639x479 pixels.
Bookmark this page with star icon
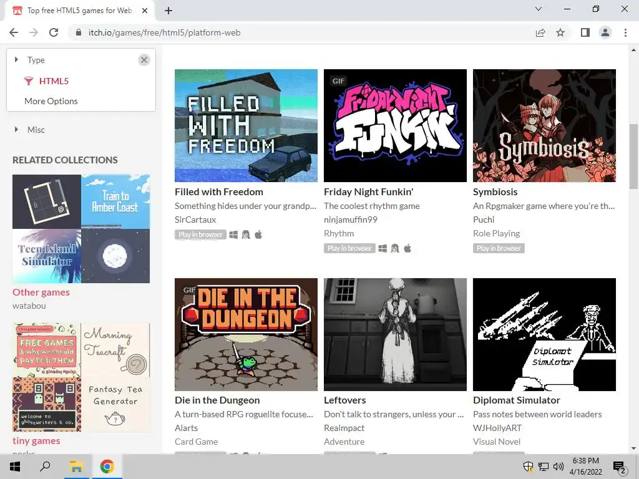[x=560, y=32]
